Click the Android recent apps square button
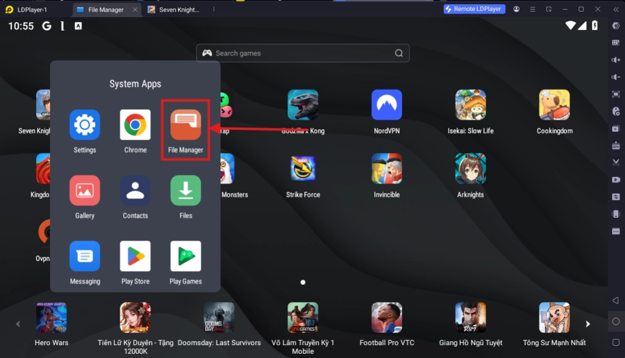 pos(616,342)
